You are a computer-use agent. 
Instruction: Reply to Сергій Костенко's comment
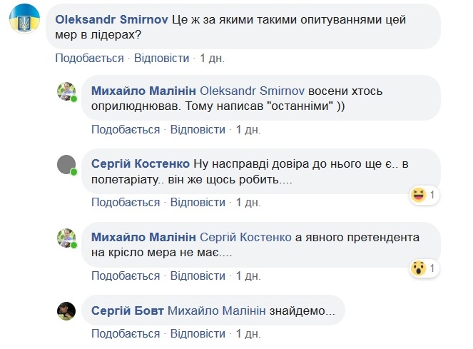pos(199,203)
